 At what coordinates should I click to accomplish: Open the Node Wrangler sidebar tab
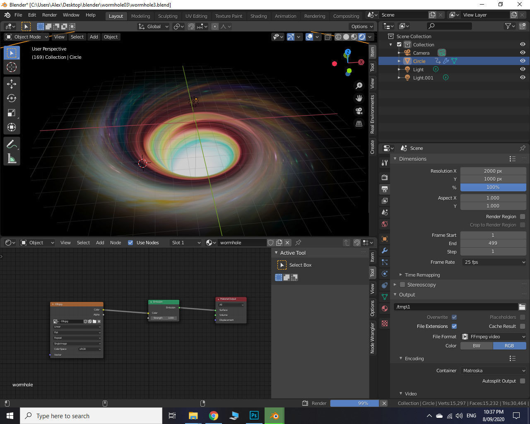click(x=372, y=338)
